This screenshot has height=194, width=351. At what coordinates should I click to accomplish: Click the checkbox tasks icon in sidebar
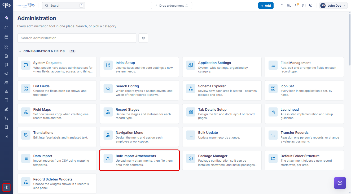pyautogui.click(x=6, y=136)
